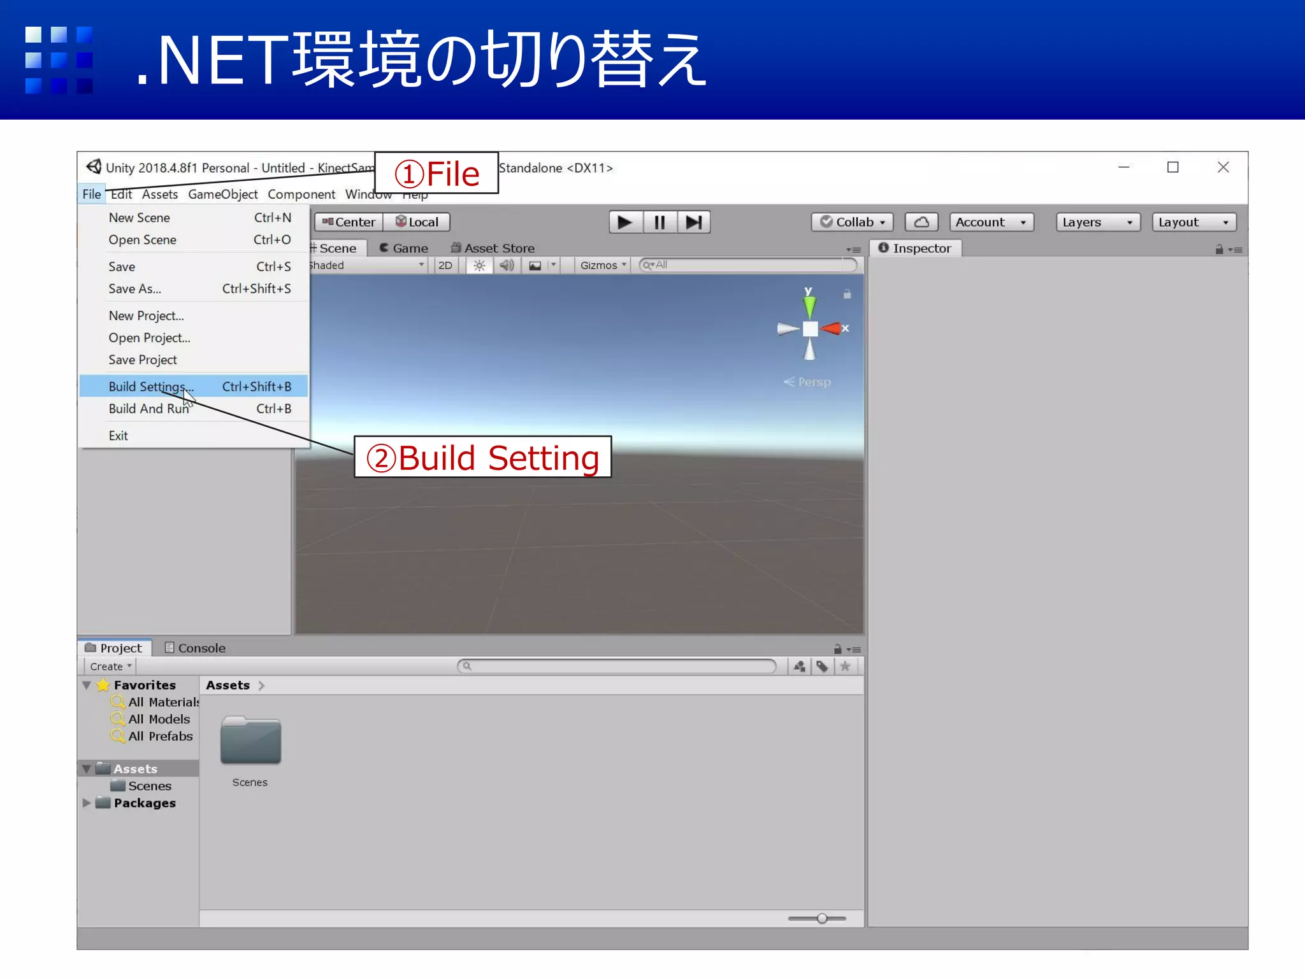Open Inspector panel options menu
The height and width of the screenshot is (978, 1305).
(x=1236, y=250)
